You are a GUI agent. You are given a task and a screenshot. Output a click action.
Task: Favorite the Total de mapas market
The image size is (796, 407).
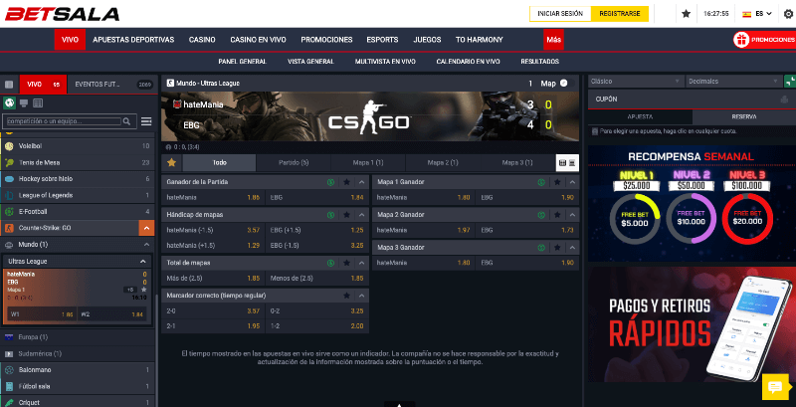(345, 261)
